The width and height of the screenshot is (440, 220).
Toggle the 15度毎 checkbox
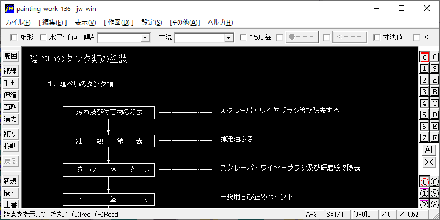(x=243, y=37)
